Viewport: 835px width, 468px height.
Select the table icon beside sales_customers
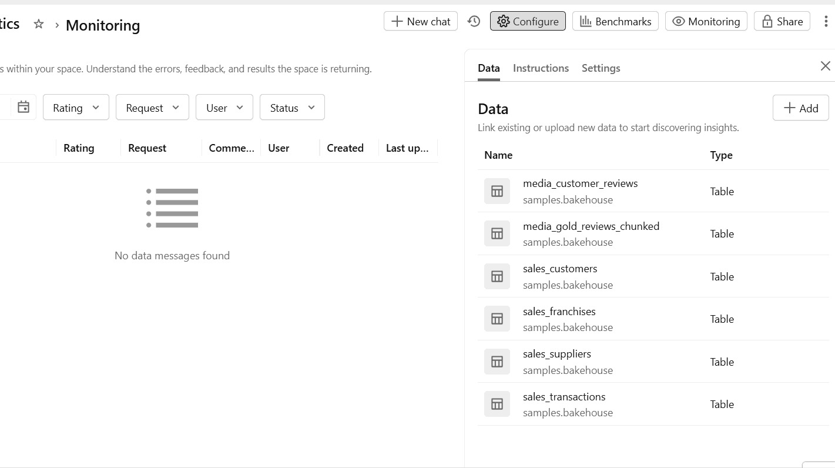497,276
